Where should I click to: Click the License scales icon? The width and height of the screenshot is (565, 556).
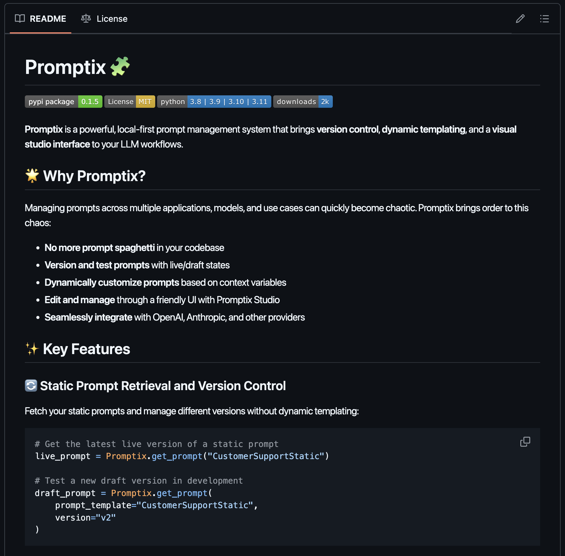click(86, 19)
